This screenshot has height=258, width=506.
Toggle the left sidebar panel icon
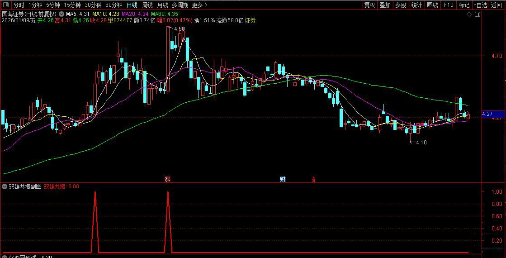5,5
